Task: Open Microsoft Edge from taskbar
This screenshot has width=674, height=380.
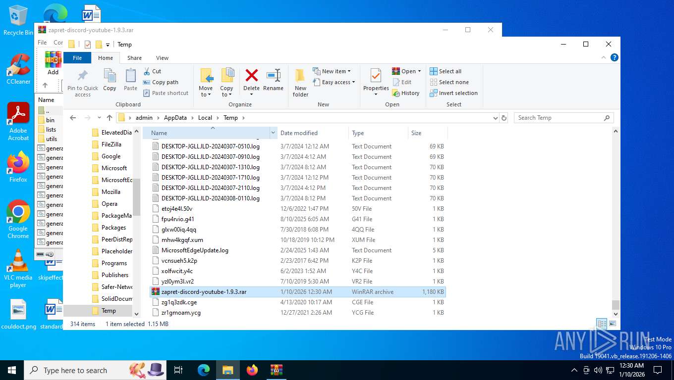Action: coord(204,370)
